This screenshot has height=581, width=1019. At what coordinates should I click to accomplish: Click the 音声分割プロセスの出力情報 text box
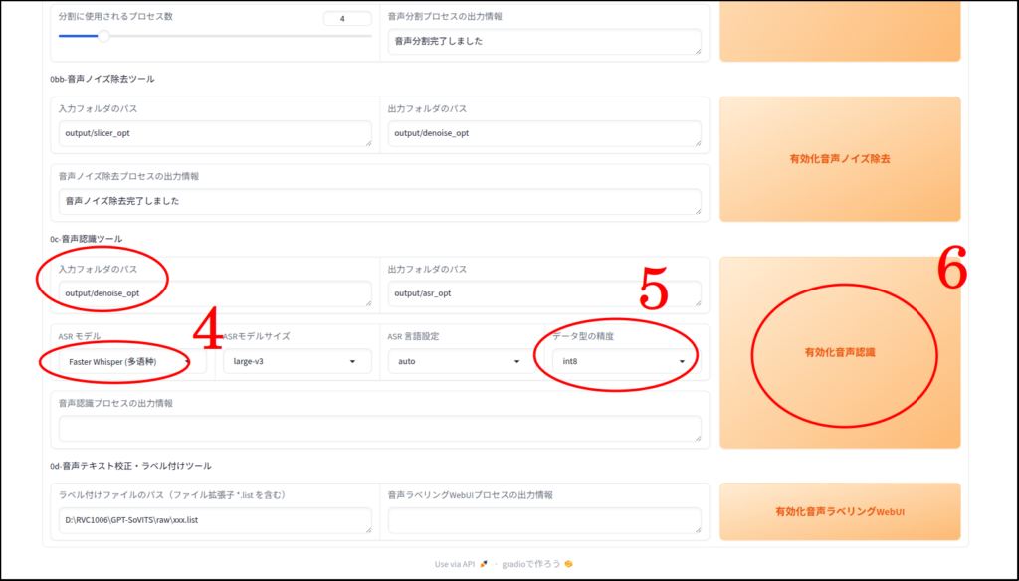(x=544, y=42)
